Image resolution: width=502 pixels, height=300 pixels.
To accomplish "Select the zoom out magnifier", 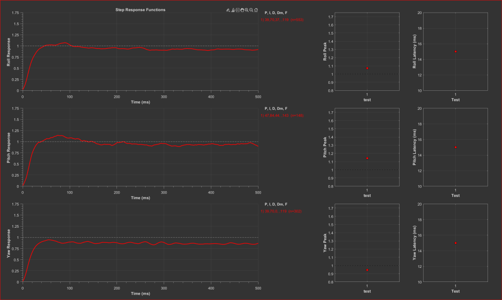I will (x=252, y=10).
